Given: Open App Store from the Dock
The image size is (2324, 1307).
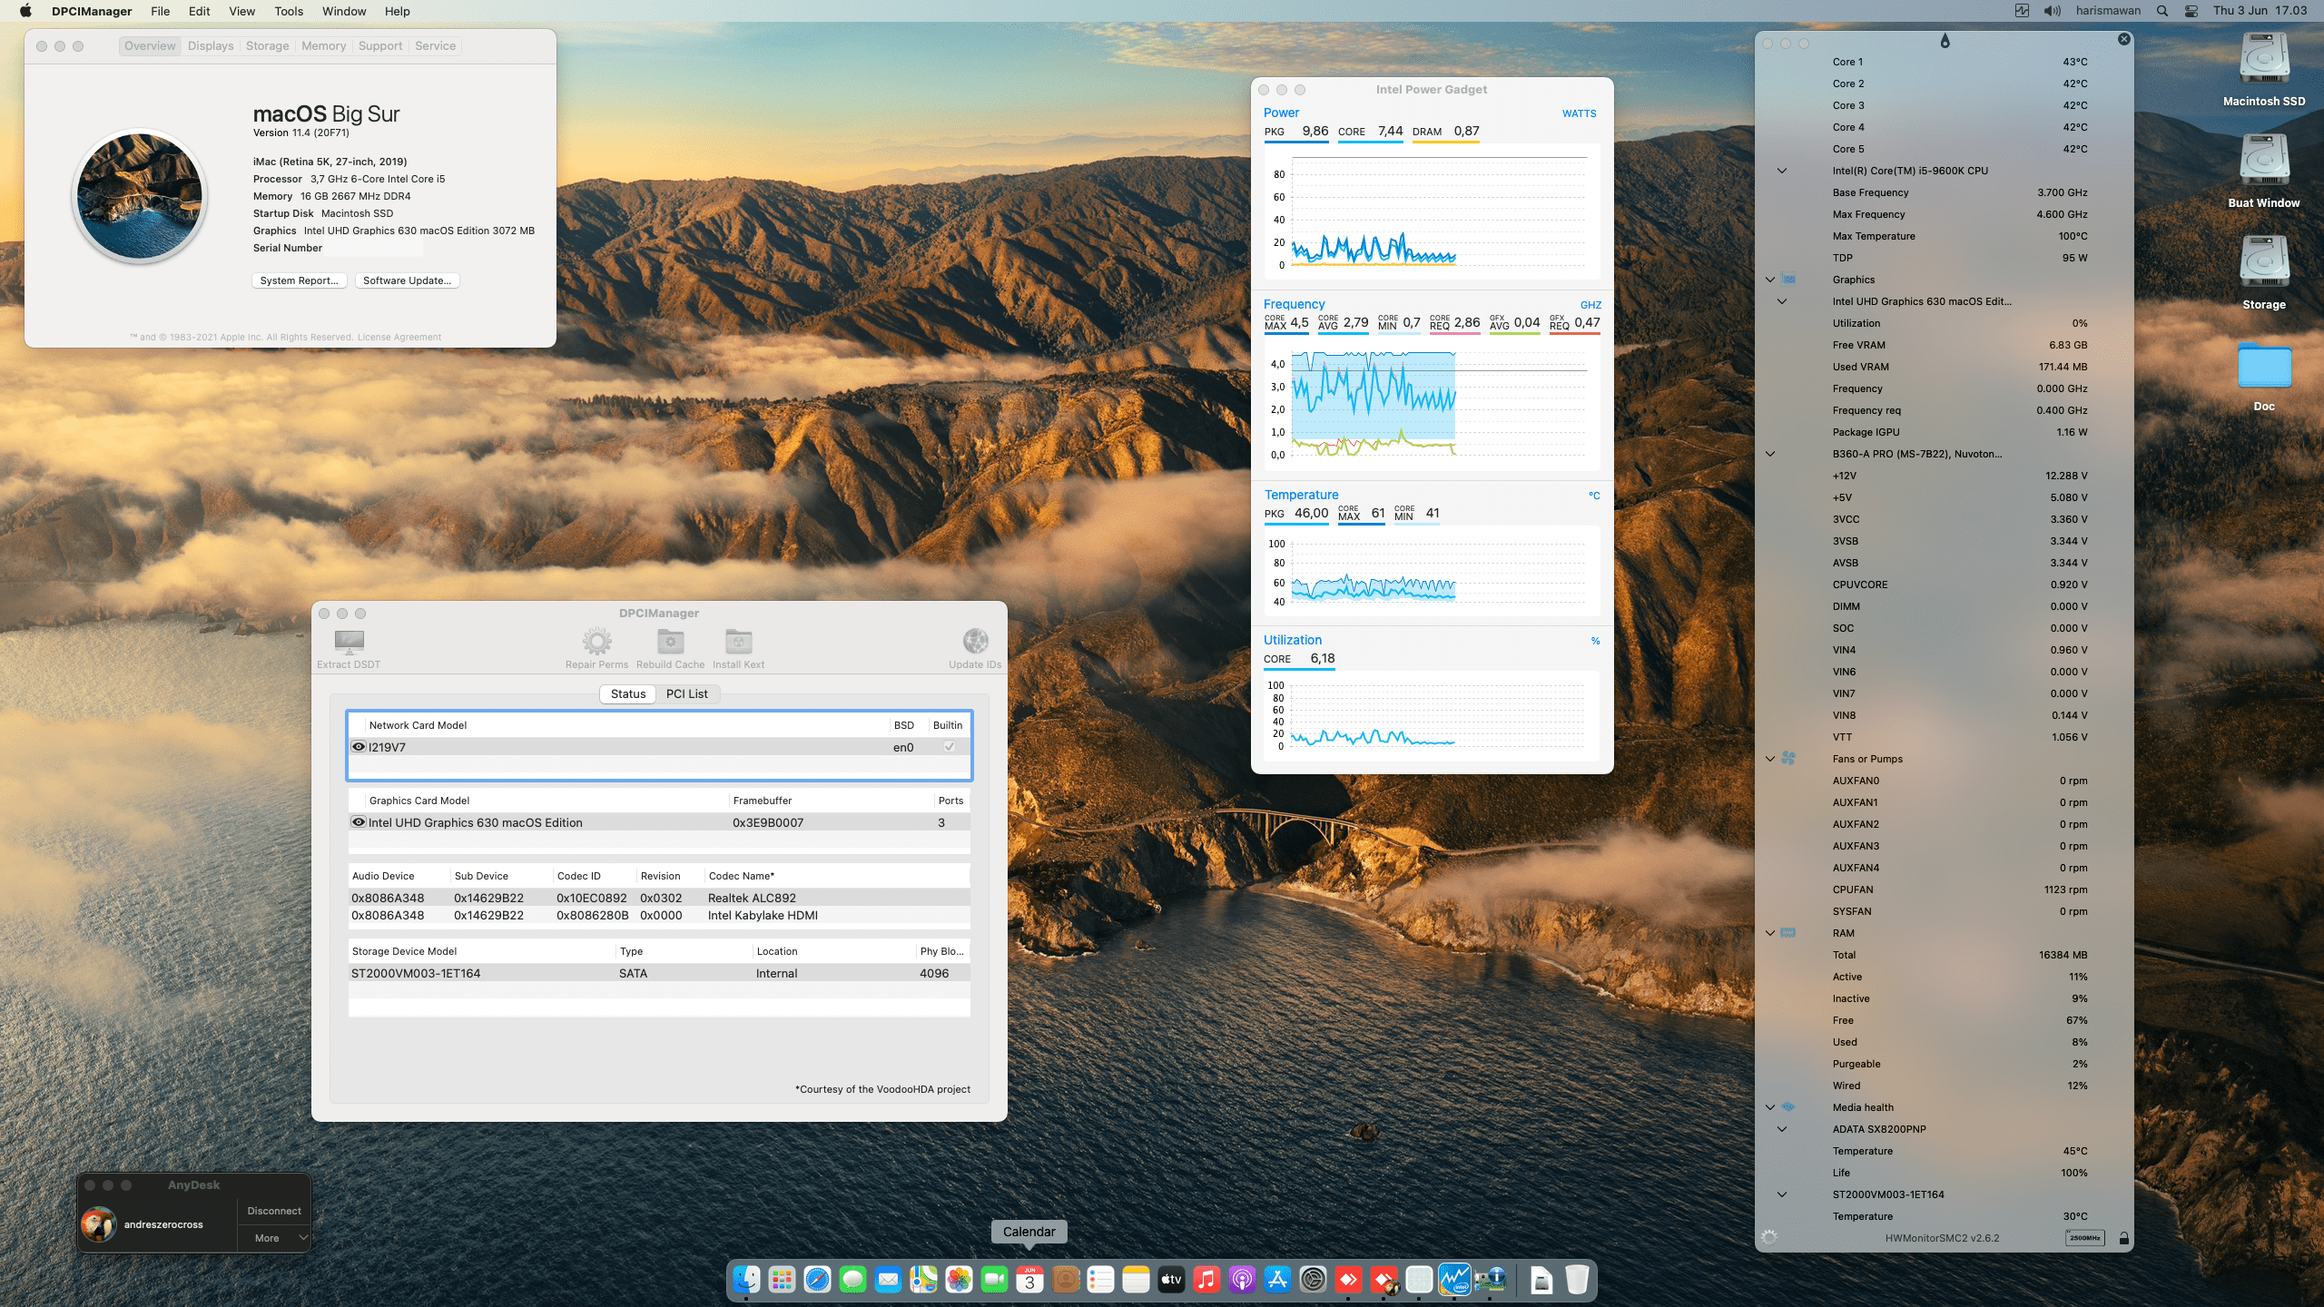Looking at the screenshot, I should click(x=1277, y=1280).
